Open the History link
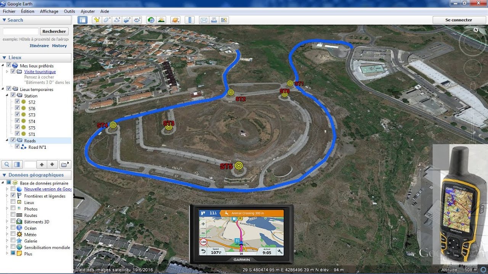Image resolution: width=488 pixels, height=274 pixels. tap(59, 46)
